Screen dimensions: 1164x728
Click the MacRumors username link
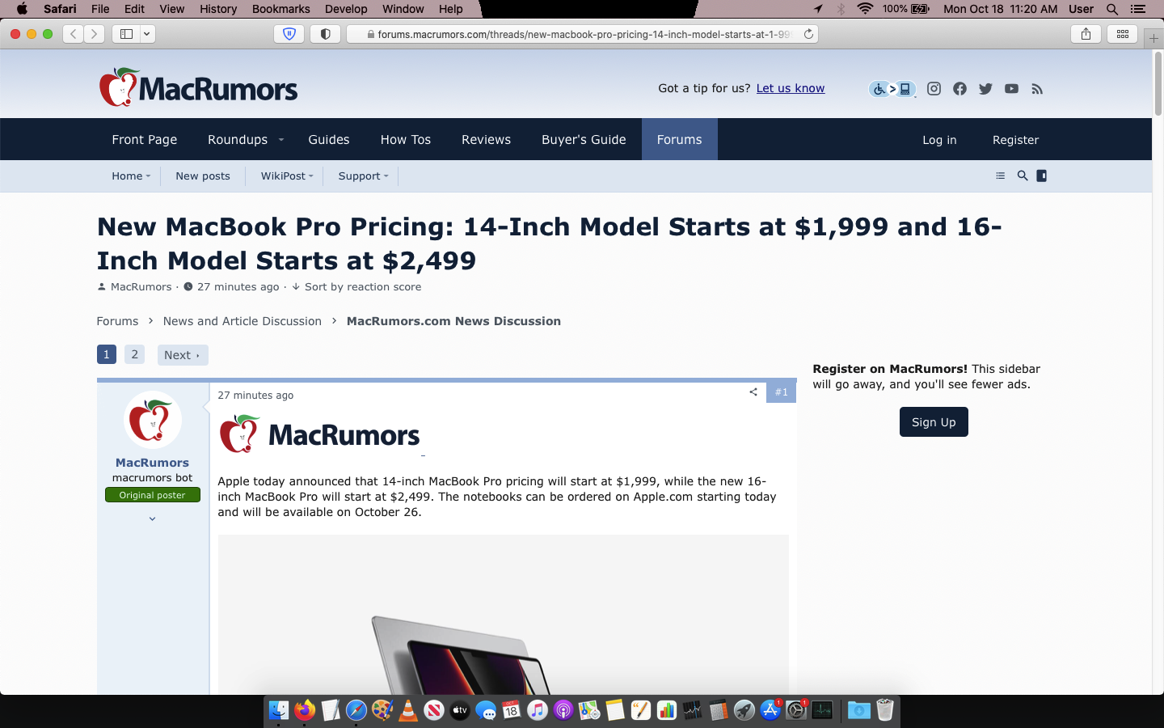152,463
